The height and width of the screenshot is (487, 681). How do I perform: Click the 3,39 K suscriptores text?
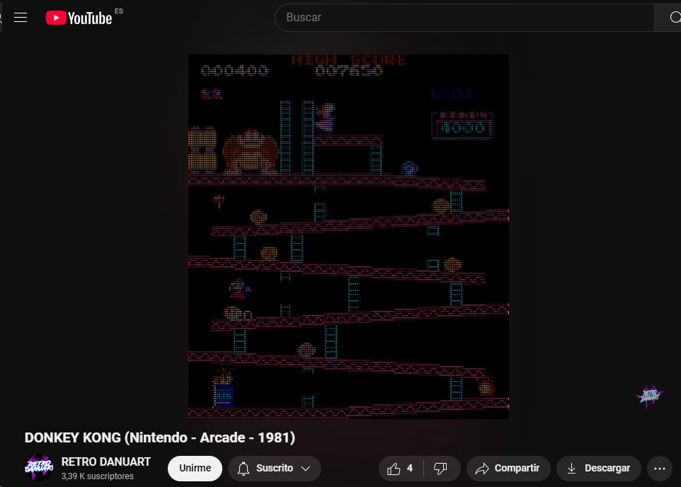pyautogui.click(x=97, y=476)
